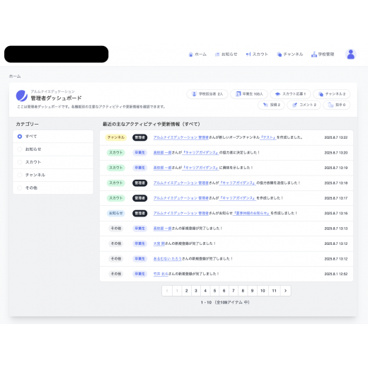Open 『キャリアガイダンス』 link in first スカウト row

[201, 153]
